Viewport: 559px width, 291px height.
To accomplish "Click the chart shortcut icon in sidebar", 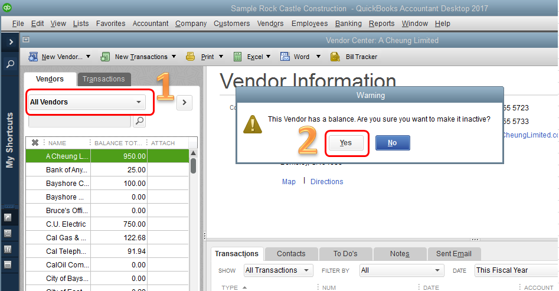I will point(8,249).
